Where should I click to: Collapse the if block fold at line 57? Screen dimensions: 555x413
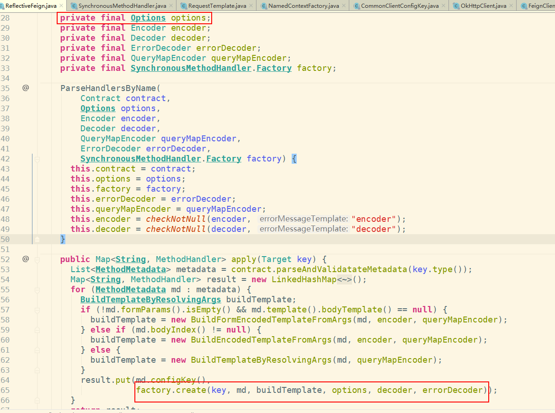coord(38,309)
